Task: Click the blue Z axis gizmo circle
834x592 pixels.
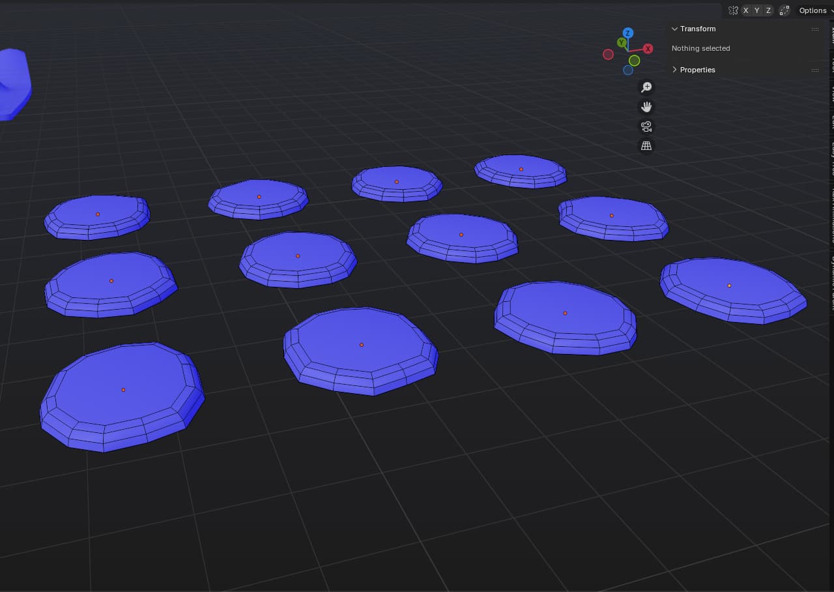Action: click(x=627, y=33)
